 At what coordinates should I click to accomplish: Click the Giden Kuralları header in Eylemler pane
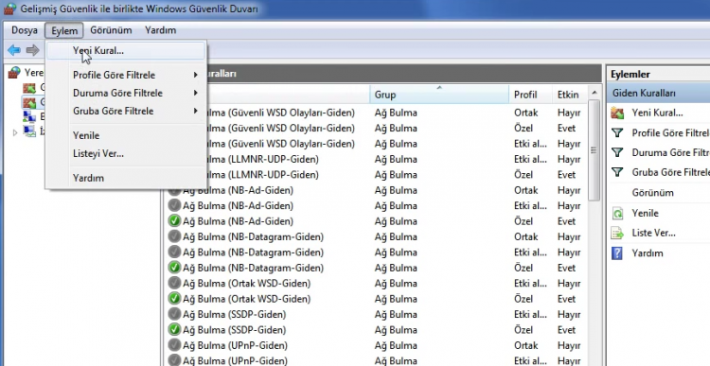(658, 94)
